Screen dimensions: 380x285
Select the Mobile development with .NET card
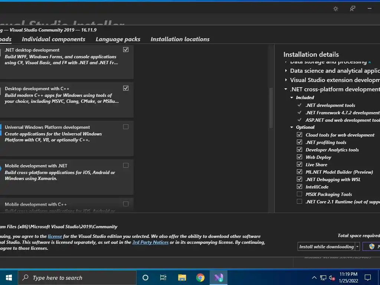[x=66, y=177]
